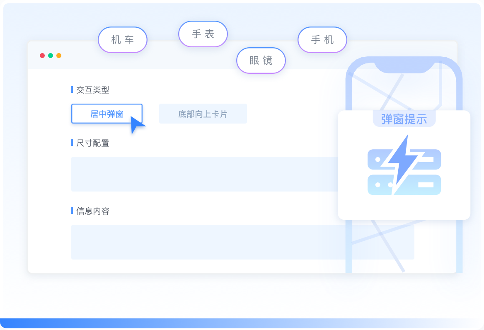Choose the 手机 tag
Viewport: 484px width, 330px height.
(x=322, y=40)
